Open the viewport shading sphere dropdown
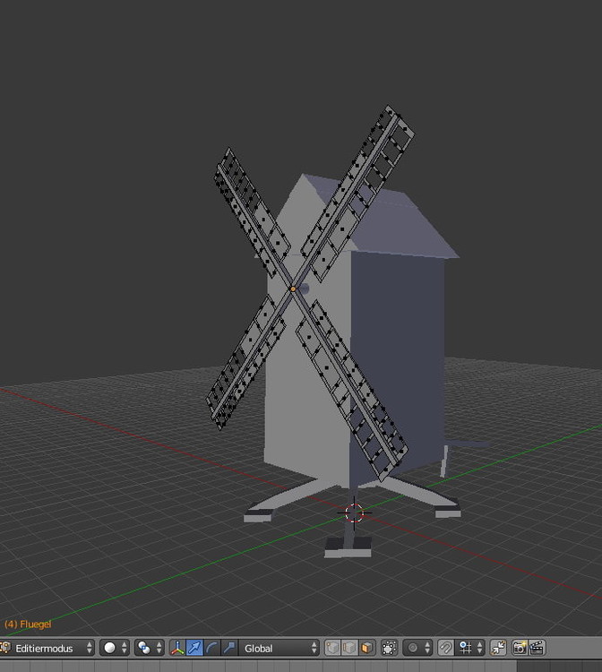Screen dimensions: 602x672 click(115, 648)
